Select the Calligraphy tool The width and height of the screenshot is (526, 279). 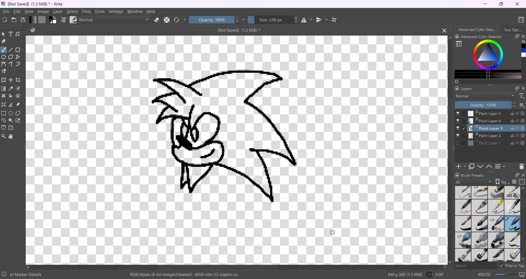(x=4, y=41)
